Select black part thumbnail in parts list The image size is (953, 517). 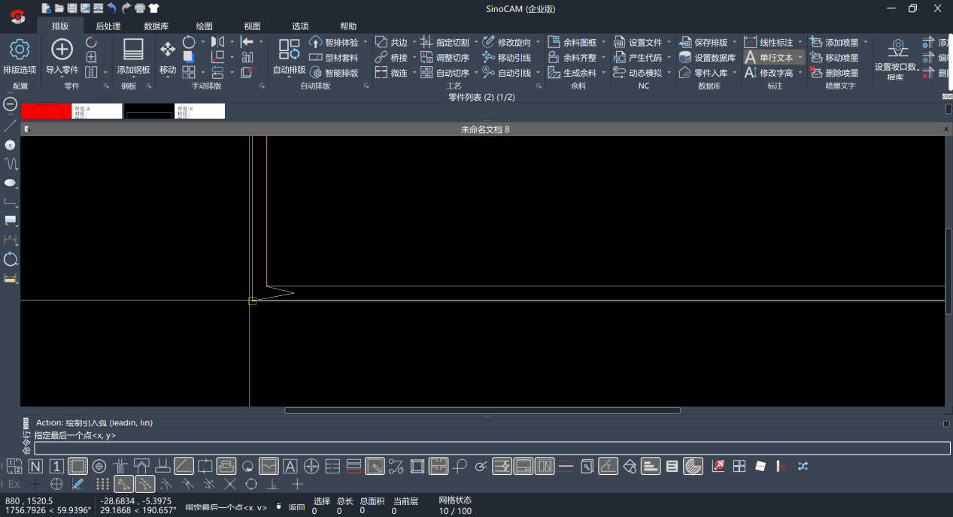coord(149,111)
